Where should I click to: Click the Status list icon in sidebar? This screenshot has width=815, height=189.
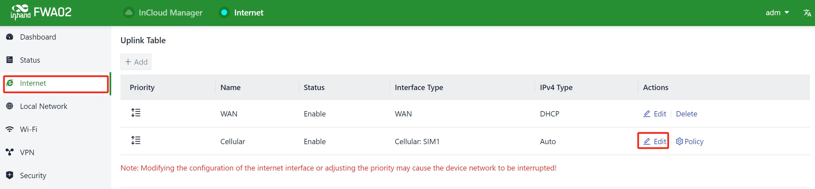[x=10, y=60]
